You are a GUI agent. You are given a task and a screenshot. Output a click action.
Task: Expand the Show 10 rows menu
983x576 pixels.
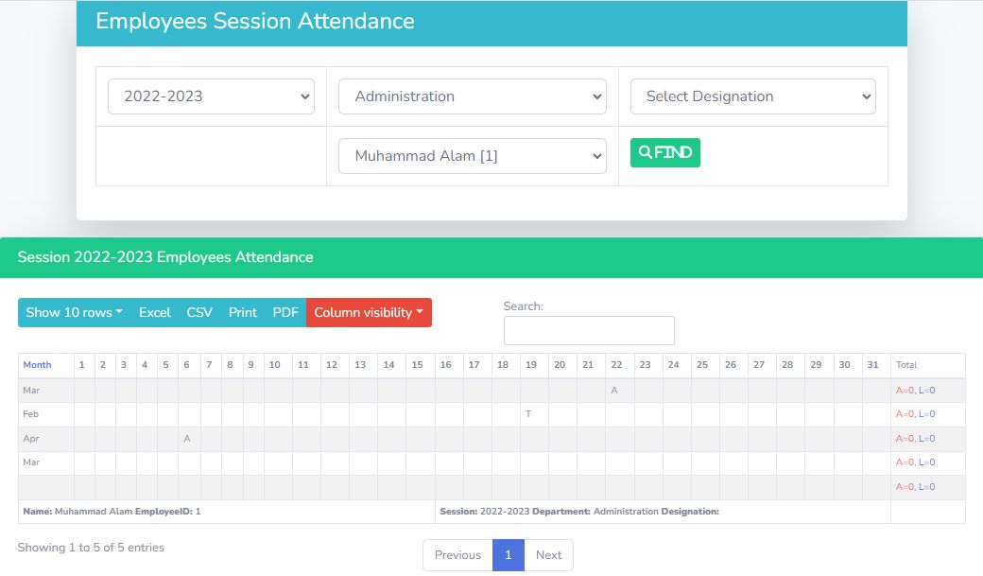(74, 313)
